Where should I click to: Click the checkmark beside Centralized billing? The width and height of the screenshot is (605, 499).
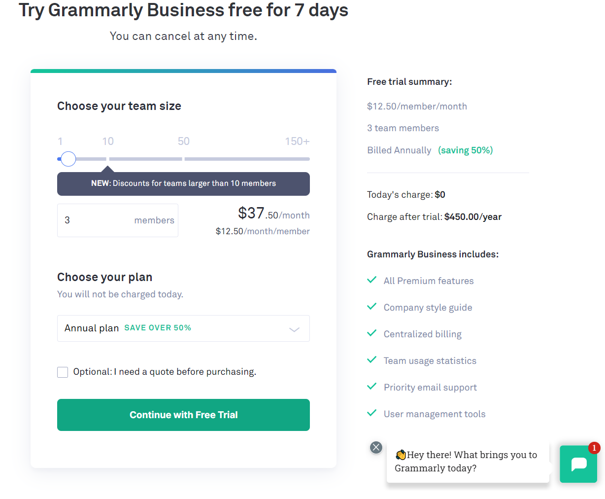pyautogui.click(x=372, y=333)
